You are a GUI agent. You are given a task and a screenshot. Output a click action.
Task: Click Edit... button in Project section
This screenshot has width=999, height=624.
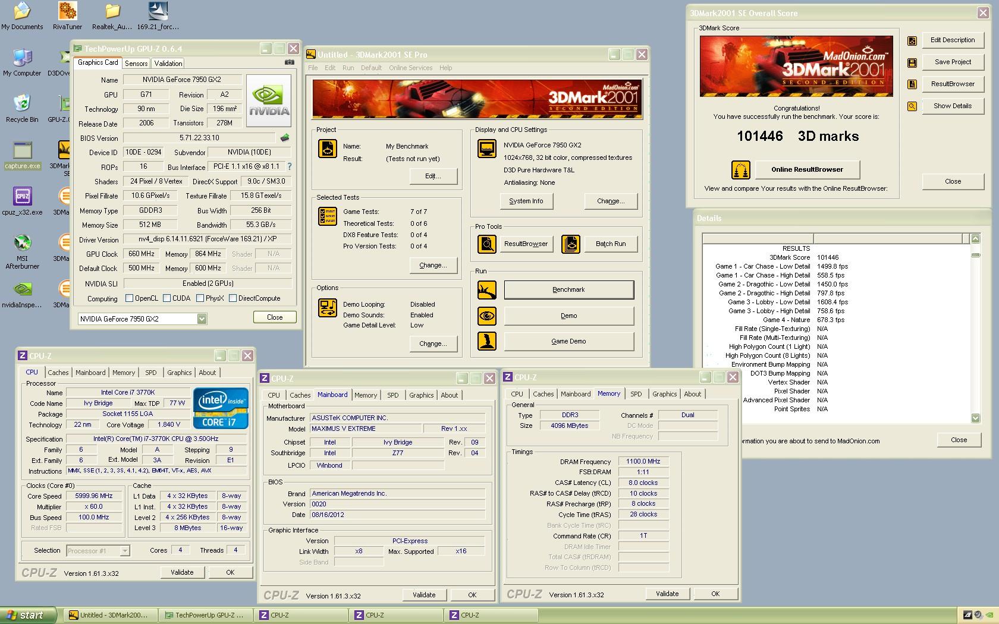coord(433,177)
